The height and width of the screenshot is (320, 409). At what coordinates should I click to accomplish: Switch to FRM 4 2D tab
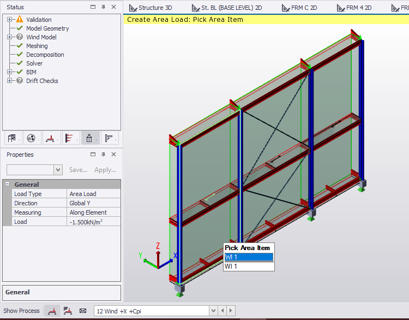(354, 8)
